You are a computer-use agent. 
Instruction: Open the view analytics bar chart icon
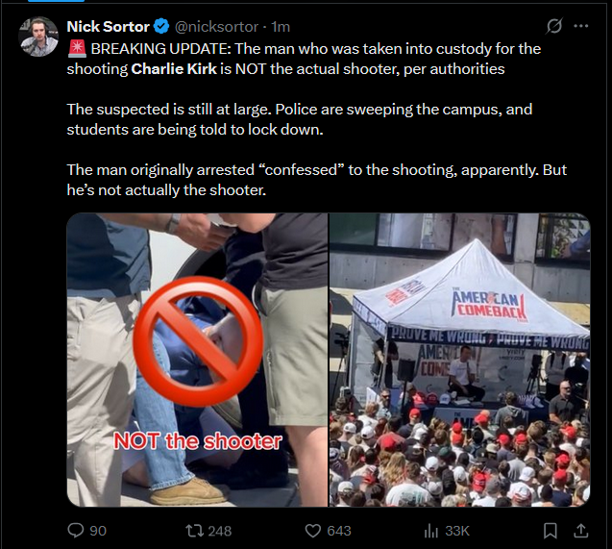431,531
